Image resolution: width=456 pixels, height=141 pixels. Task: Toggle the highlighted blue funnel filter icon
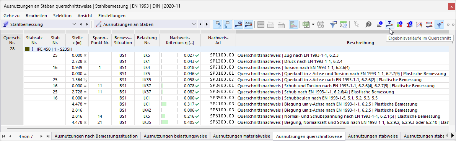pyautogui.click(x=439, y=24)
